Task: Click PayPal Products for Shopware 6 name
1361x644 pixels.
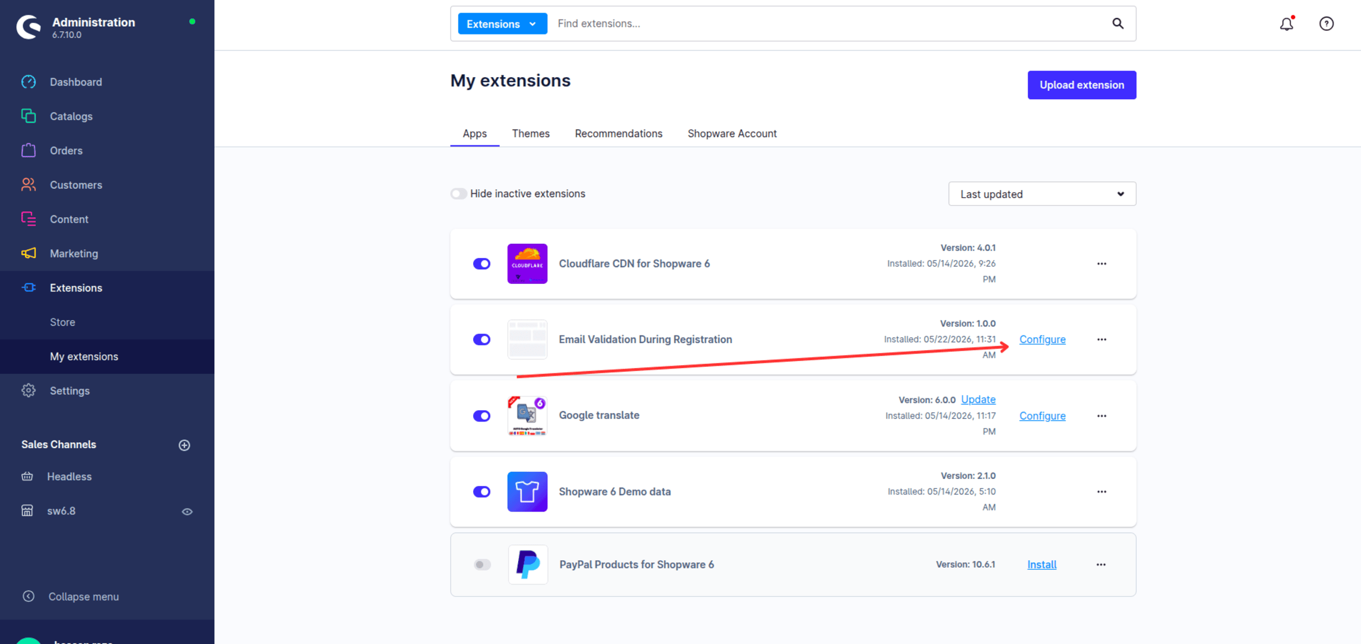Action: point(636,564)
